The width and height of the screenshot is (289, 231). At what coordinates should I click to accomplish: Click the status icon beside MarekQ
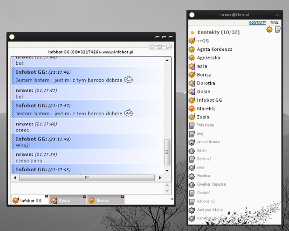[x=192, y=109]
